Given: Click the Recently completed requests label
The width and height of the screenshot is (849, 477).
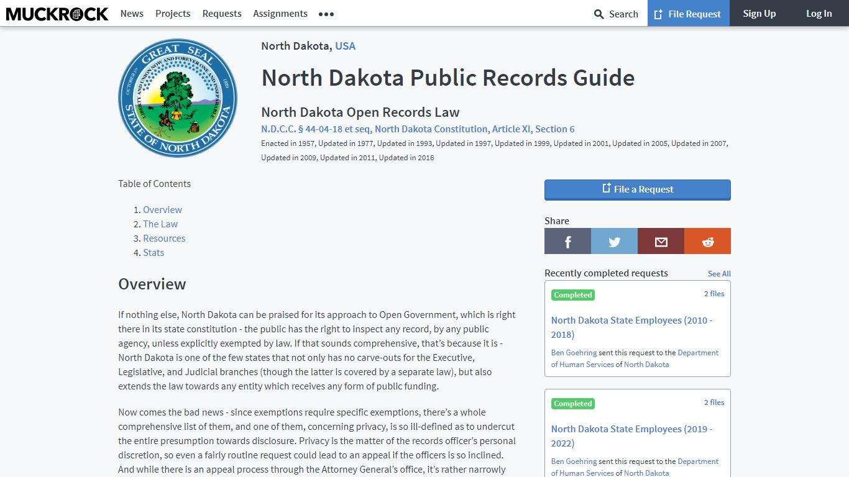Looking at the screenshot, I should point(606,273).
